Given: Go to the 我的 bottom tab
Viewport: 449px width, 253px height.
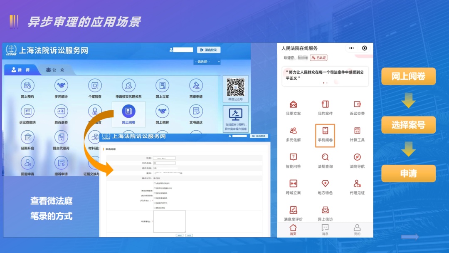Looking at the screenshot, I should (x=357, y=230).
